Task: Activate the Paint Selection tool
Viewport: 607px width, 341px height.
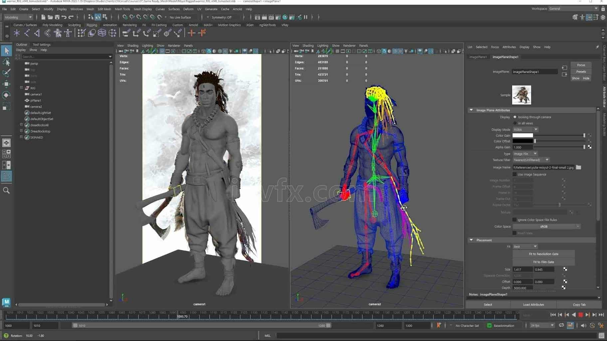Action: (x=6, y=73)
